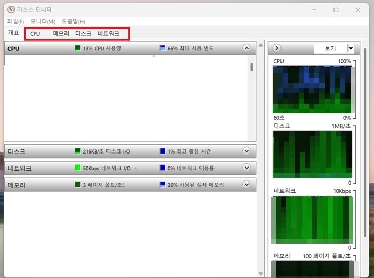Click blue 66% 최대 사용 빈도 indicator square
The width and height of the screenshot is (374, 278).
tap(163, 48)
